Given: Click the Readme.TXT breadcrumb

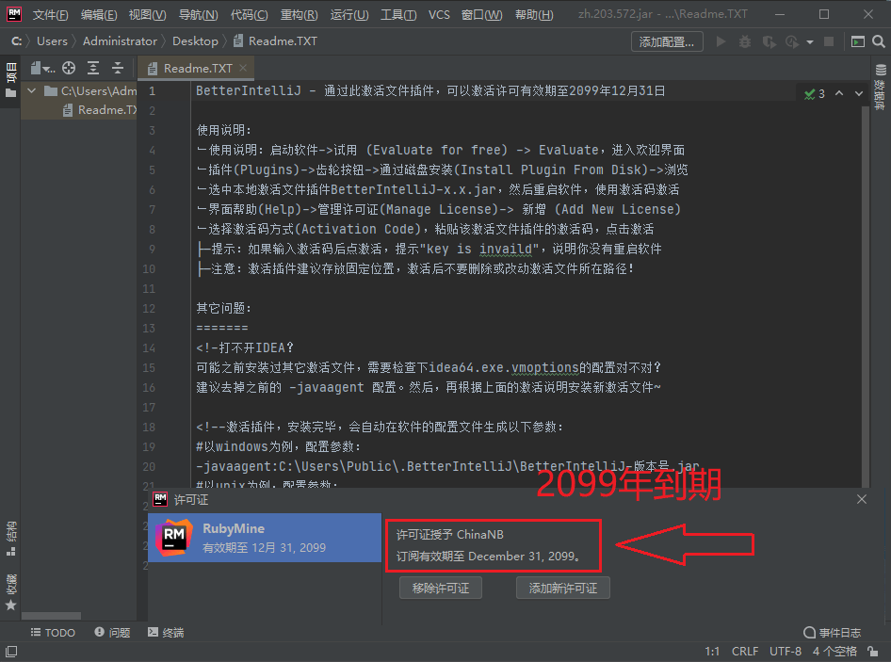Looking at the screenshot, I should (x=275, y=40).
